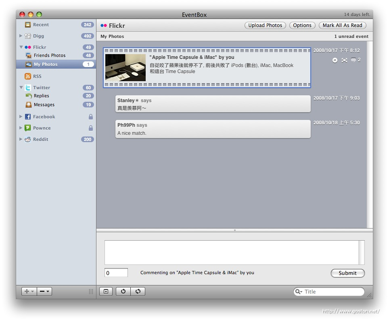389x321 pixels.
Task: Click the Digg 492 unread badge
Action: click(88, 36)
